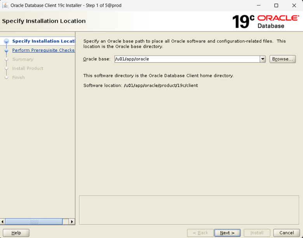Screen dimensions: 303x238
Task: Click the Summary step in sidebar
Action: coord(23,59)
